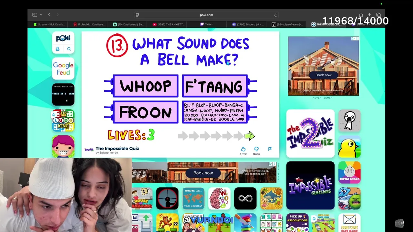Switch to the Stream - Kick Dashboard tab
This screenshot has height=232, width=413.
tap(49, 24)
